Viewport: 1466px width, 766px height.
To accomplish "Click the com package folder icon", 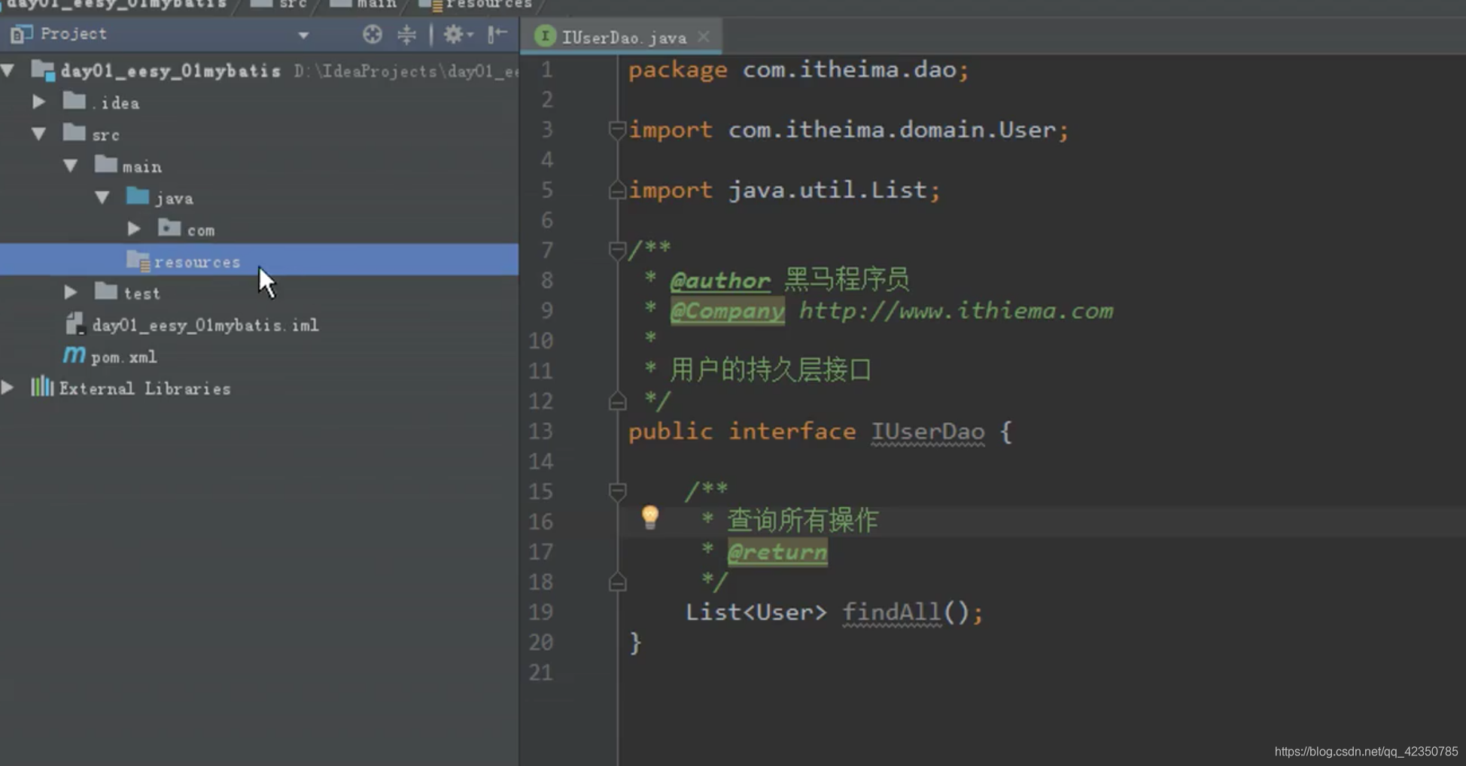I will click(x=169, y=228).
